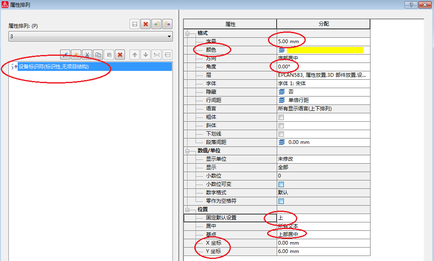The height and width of the screenshot is (261, 434).
Task: Enable the 下划线 (underline) checkbox
Action: click(281, 134)
